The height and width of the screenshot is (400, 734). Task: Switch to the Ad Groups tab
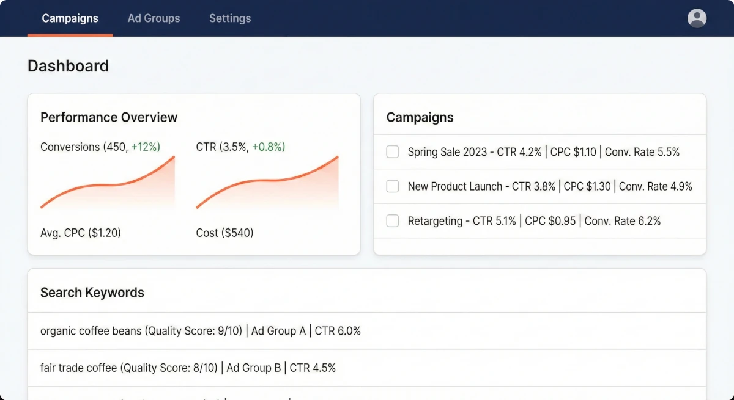[154, 18]
